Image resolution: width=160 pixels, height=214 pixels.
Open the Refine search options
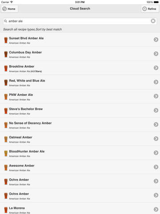pyautogui.click(x=150, y=9)
